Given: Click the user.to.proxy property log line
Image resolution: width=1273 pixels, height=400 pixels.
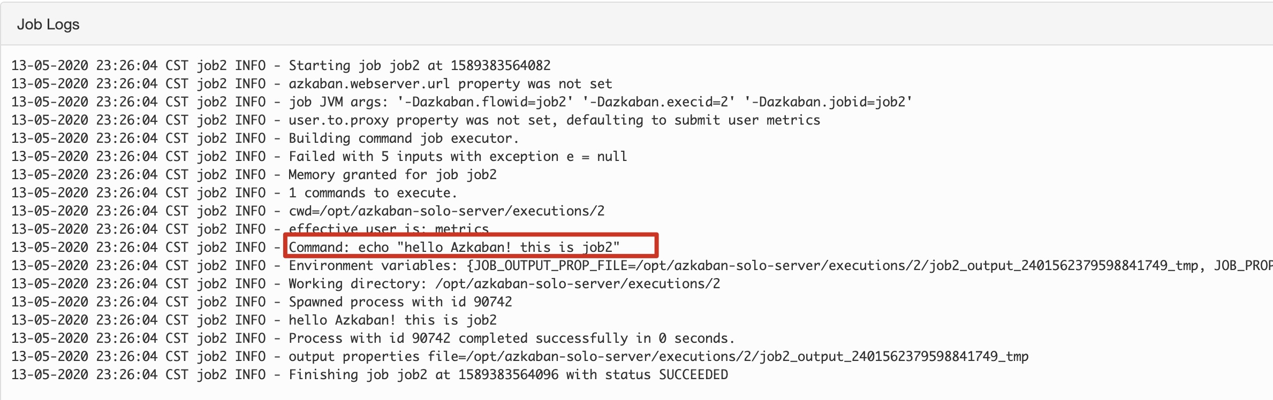Looking at the screenshot, I should click(416, 120).
